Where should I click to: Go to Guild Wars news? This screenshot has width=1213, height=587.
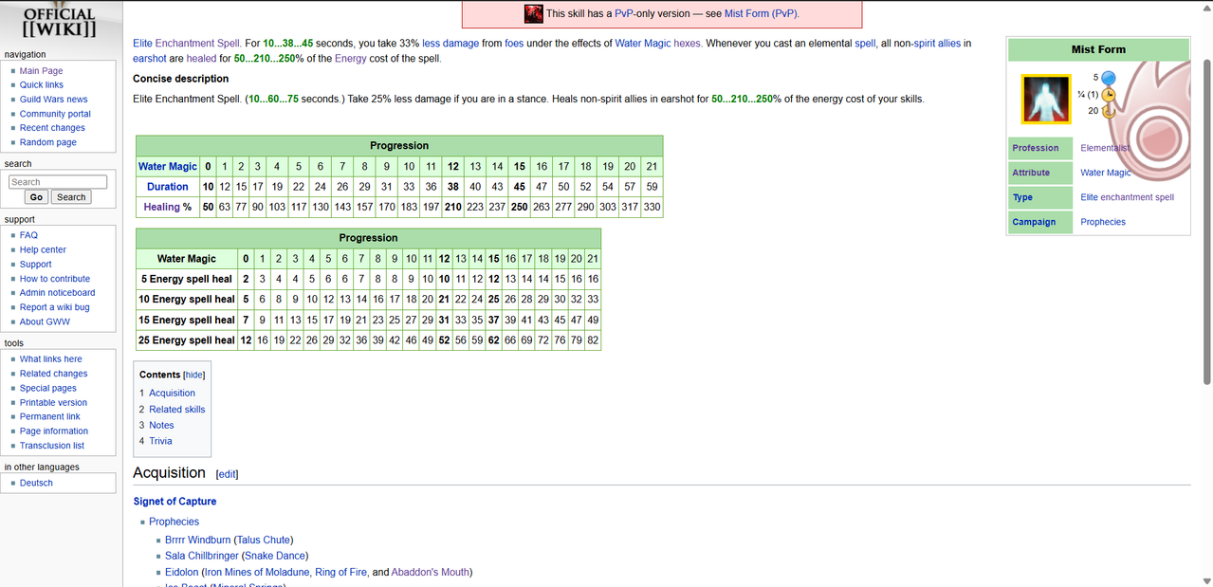click(x=54, y=100)
